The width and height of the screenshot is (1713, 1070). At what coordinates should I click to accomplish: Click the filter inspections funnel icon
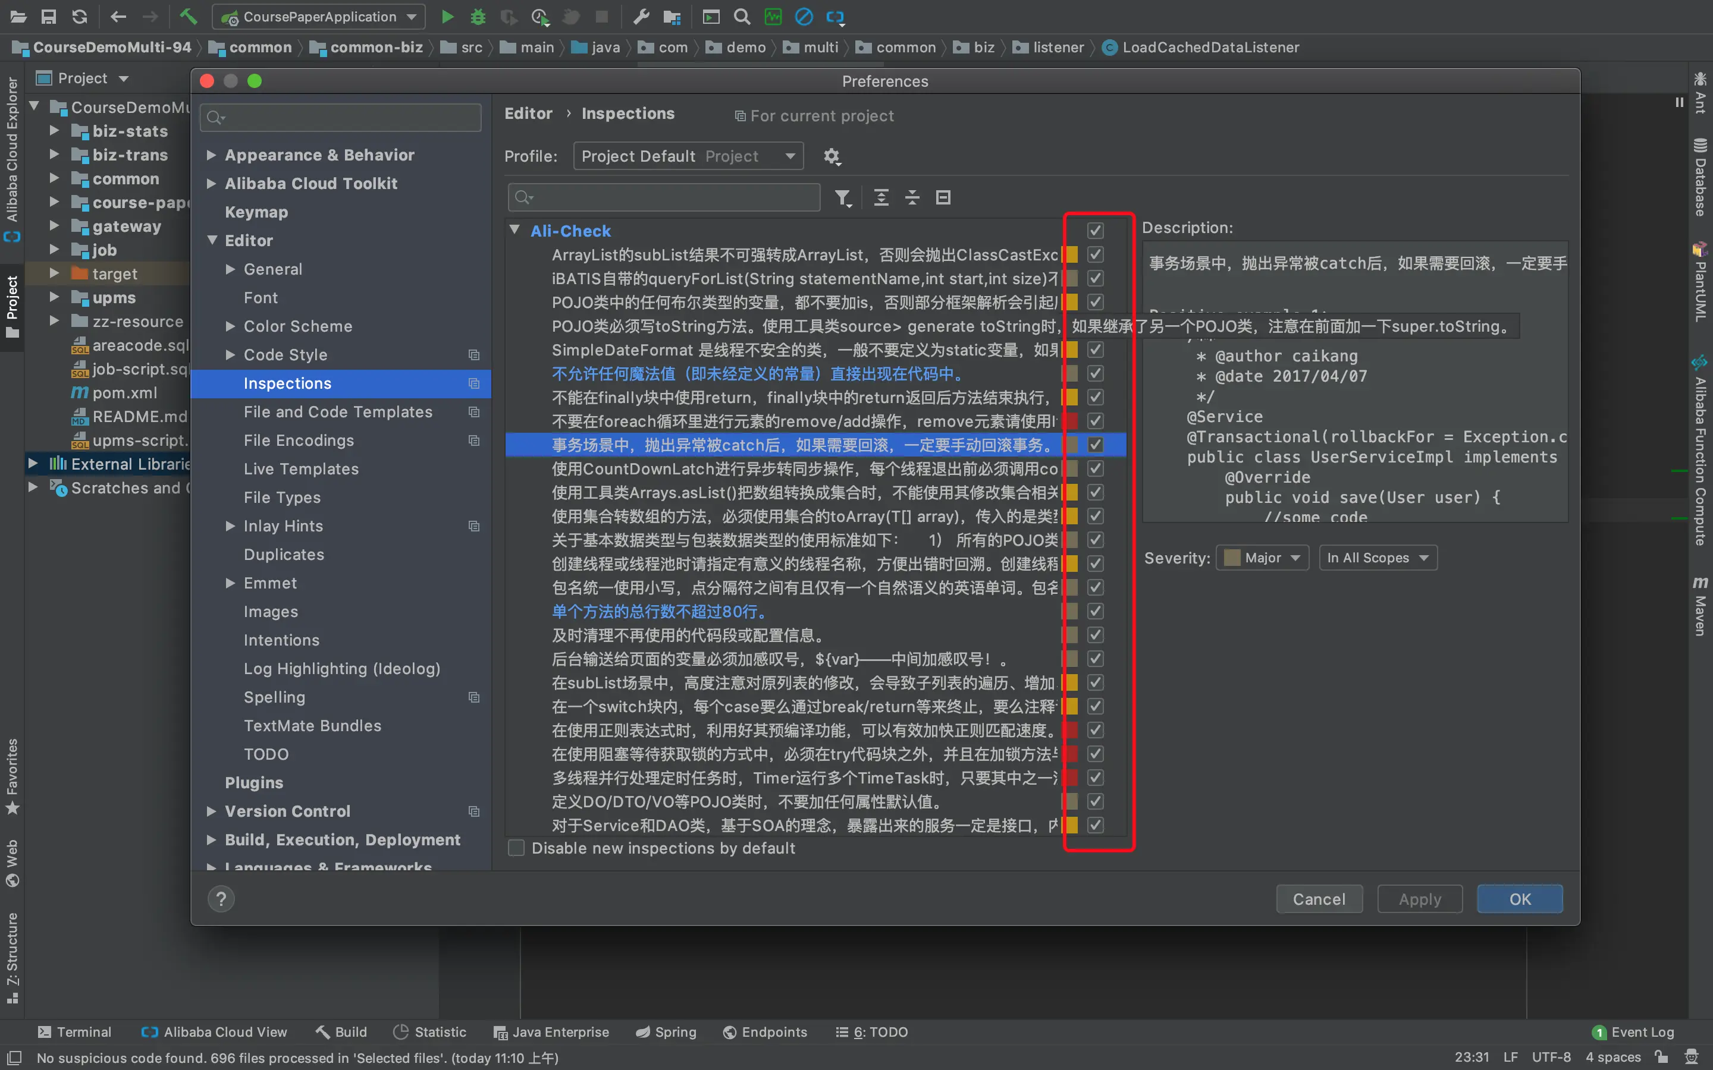coord(842,197)
